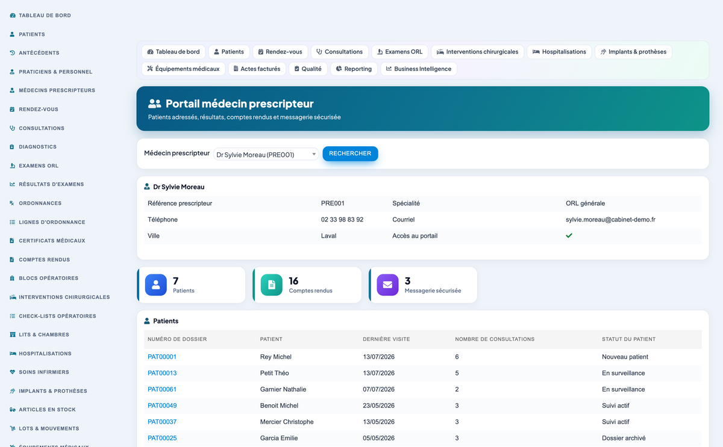Image resolution: width=723 pixels, height=447 pixels.
Task: Click the green Comptes rendus card icon
Action: 272,285
